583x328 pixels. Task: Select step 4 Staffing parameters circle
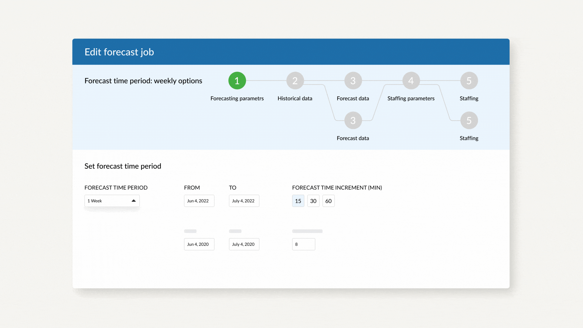coord(411,81)
